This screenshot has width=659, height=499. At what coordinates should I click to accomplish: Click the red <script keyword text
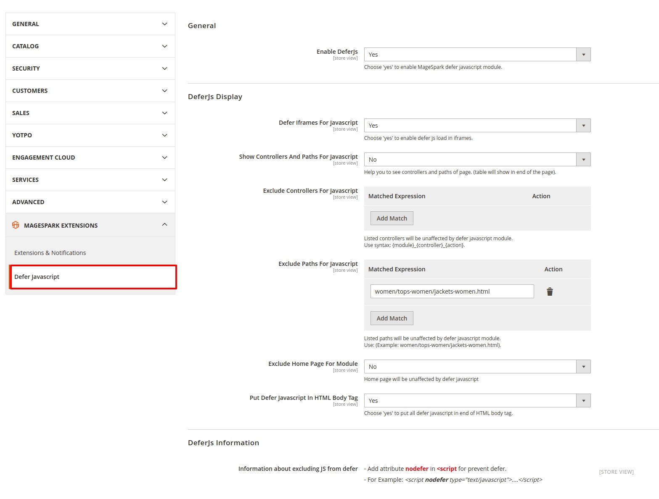click(447, 469)
